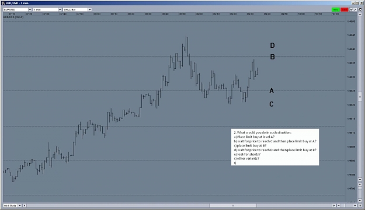Click the letter D annotation label
365x210 pixels.
point(272,45)
